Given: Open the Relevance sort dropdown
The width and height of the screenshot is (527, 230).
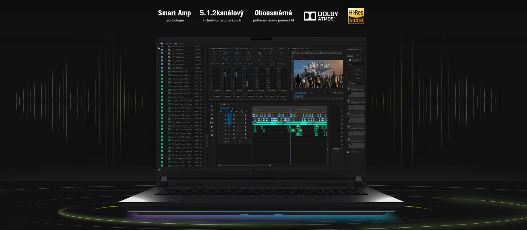Looking at the screenshot, I should coord(355,83).
